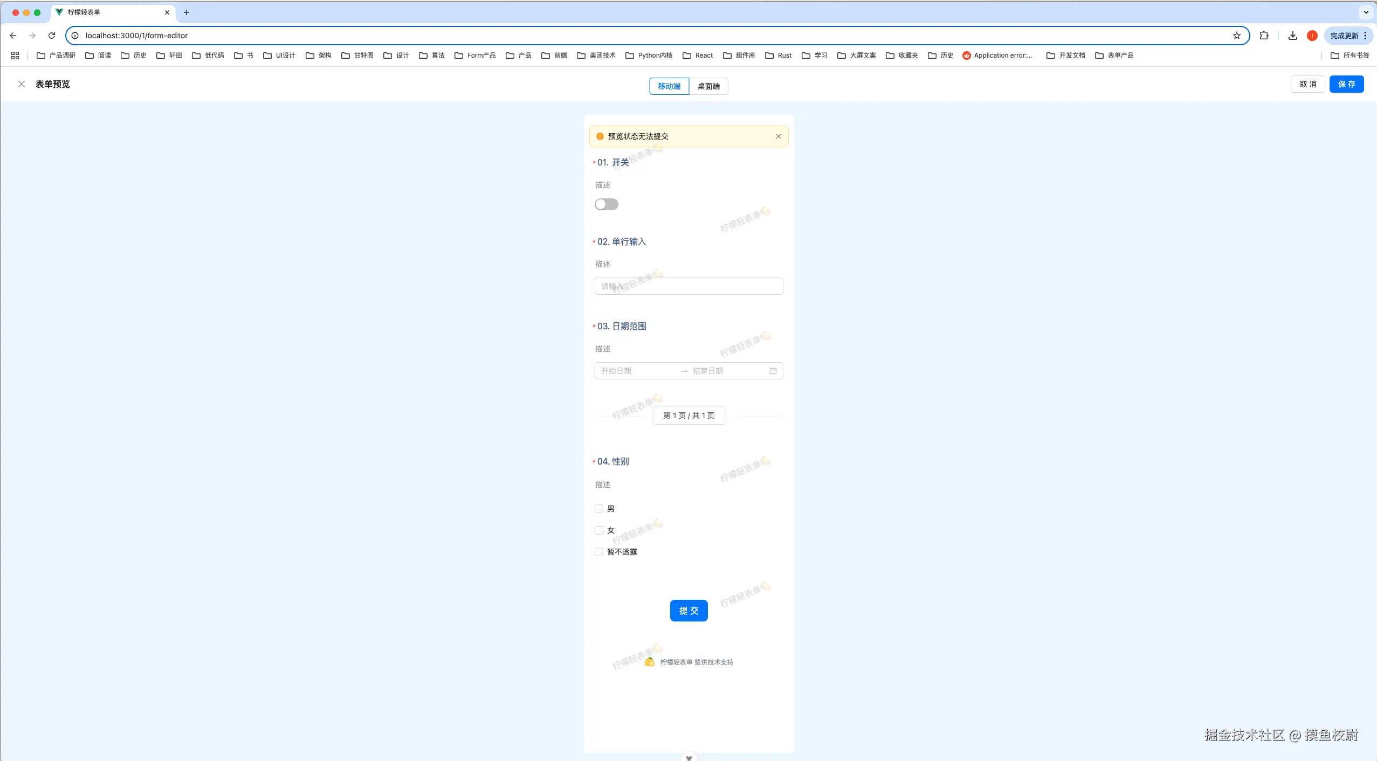The height and width of the screenshot is (761, 1377).
Task: Open the apps grid in bookmarks bar
Action: click(x=15, y=56)
